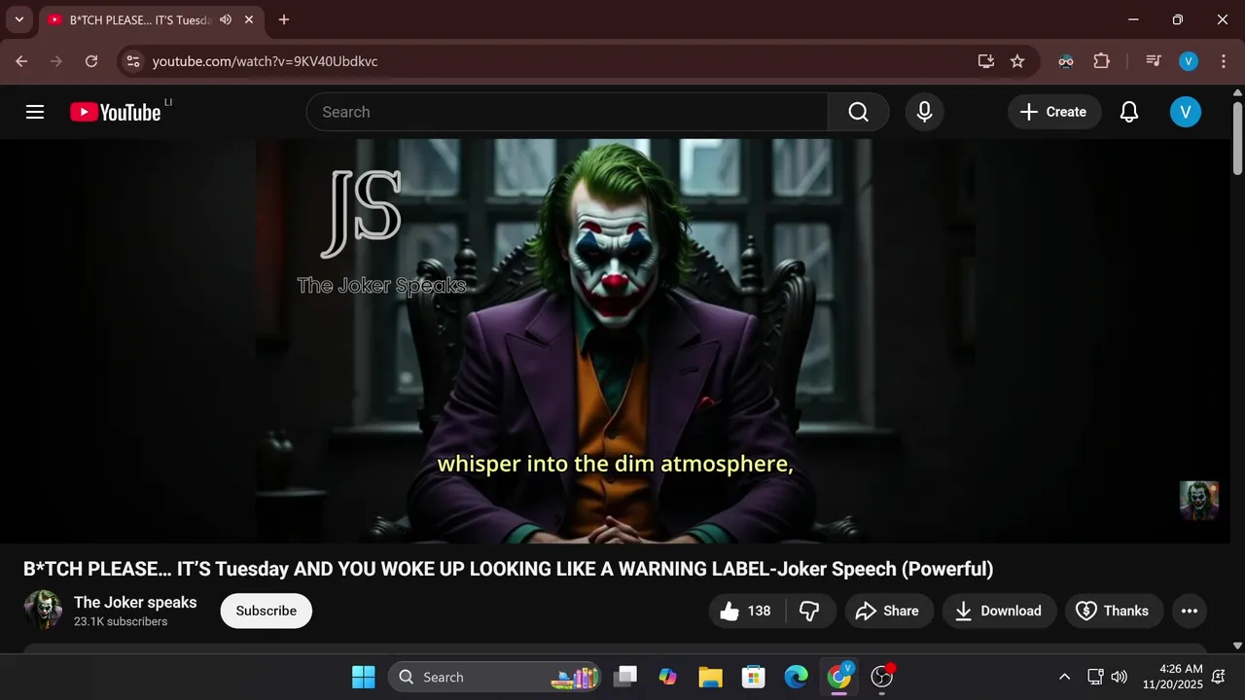Dislike the video with thumbs down

(809, 611)
